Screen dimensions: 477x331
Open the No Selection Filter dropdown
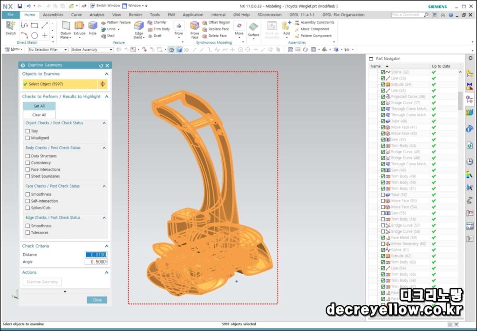48,49
